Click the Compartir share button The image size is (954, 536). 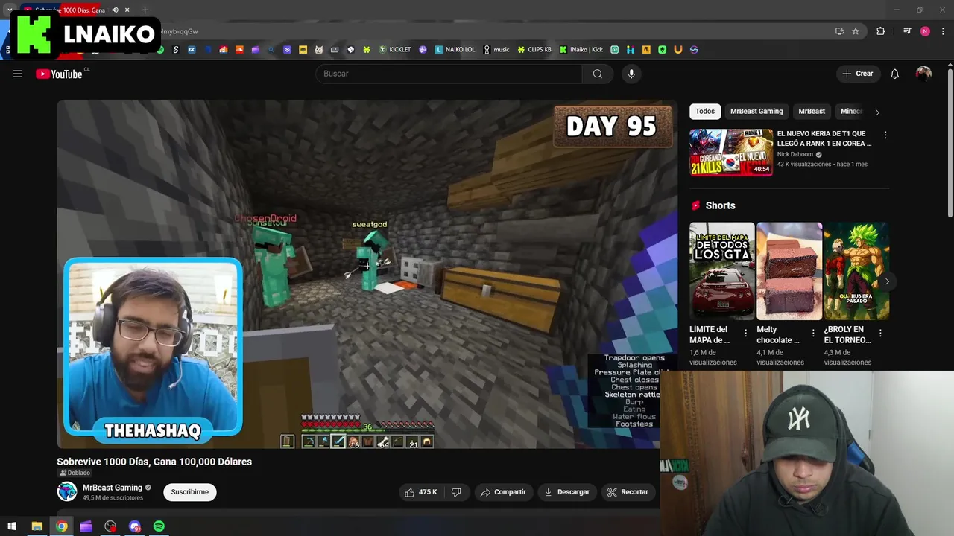(x=503, y=492)
